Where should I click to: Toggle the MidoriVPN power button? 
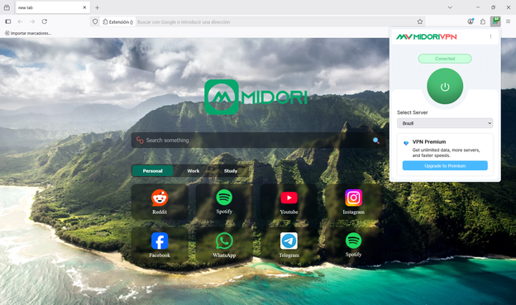tap(445, 86)
